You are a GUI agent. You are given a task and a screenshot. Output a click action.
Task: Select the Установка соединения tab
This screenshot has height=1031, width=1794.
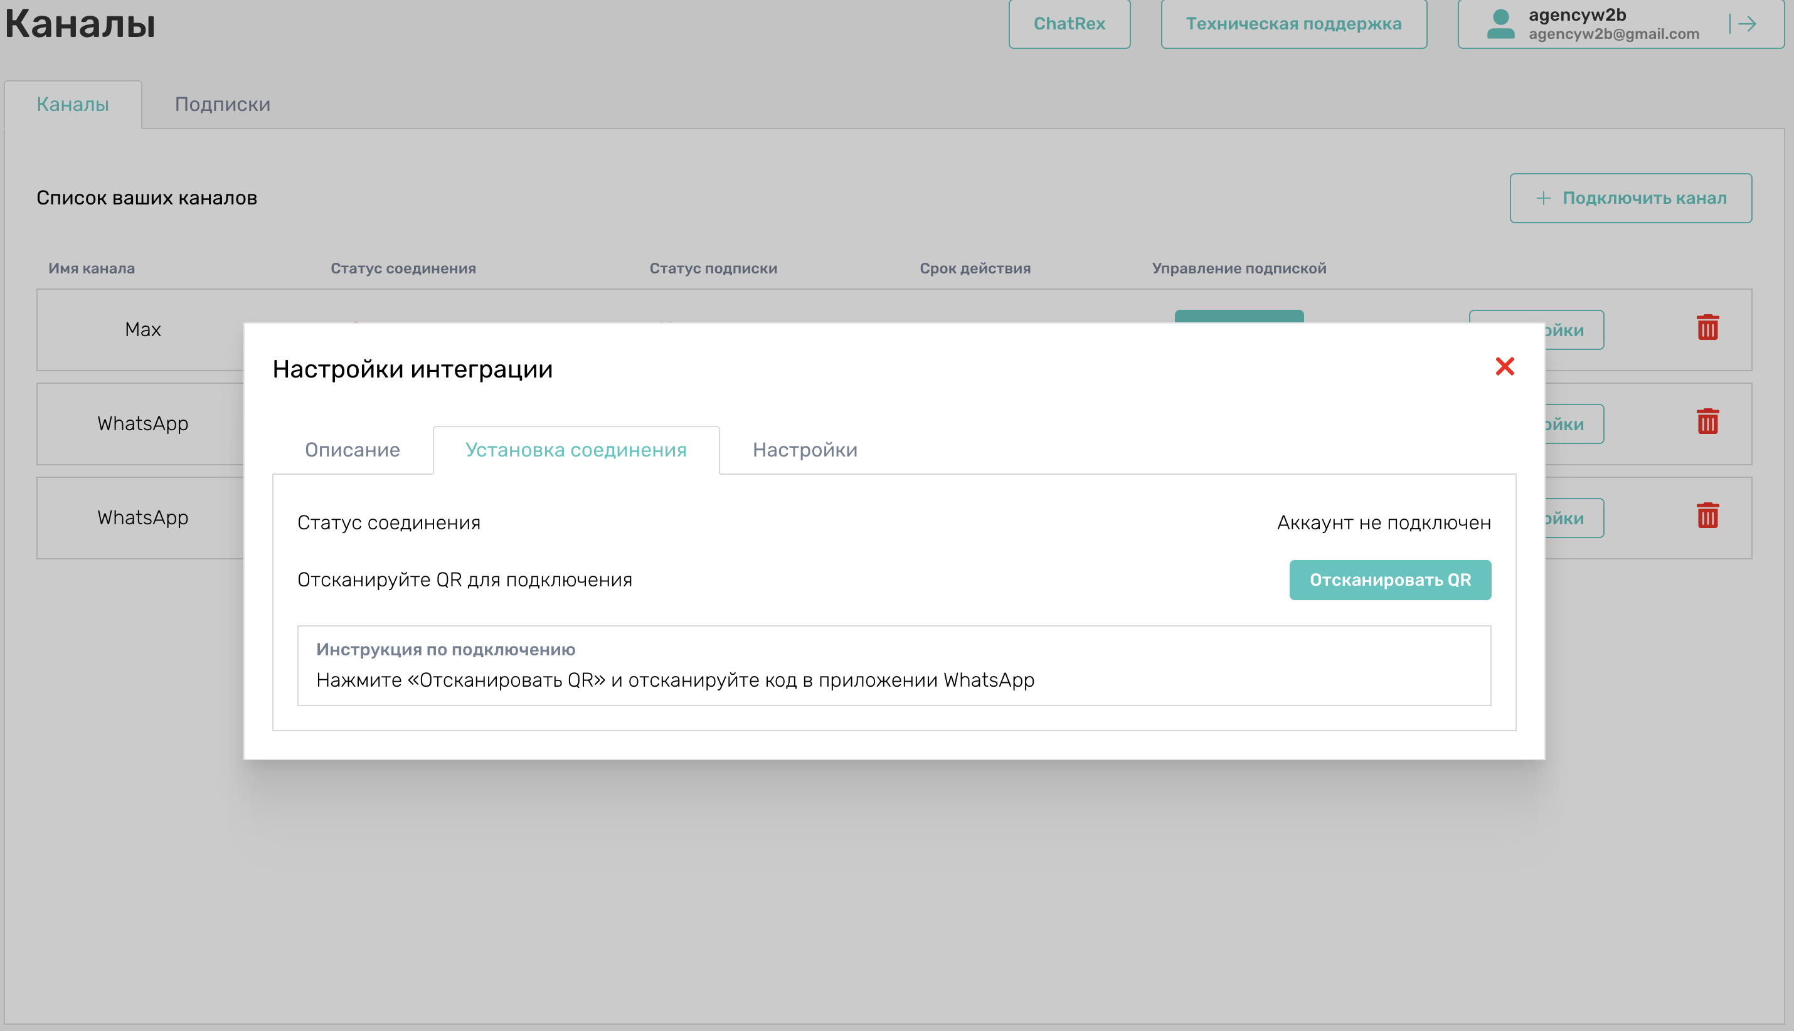576,450
